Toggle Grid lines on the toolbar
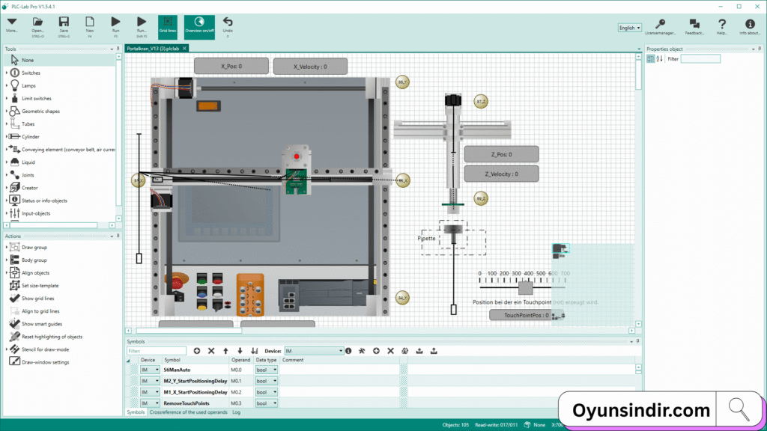 (168, 24)
